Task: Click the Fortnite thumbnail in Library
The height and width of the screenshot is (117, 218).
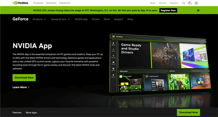Action: click(x=179, y=82)
